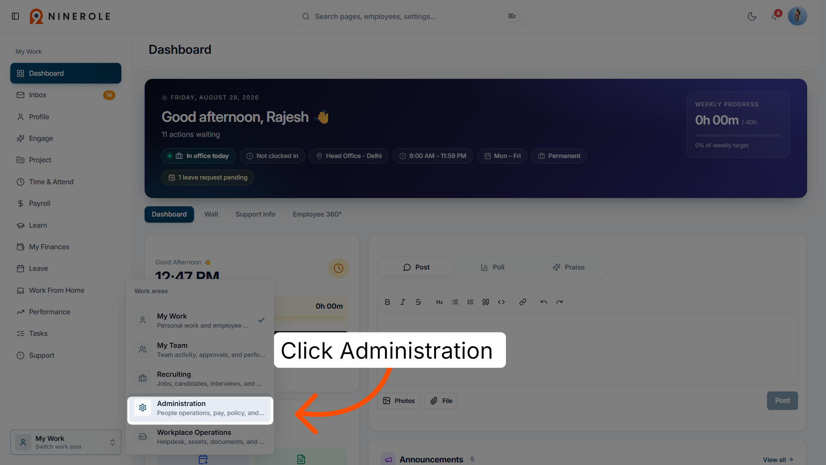Select the Recruiting work area

[200, 379]
